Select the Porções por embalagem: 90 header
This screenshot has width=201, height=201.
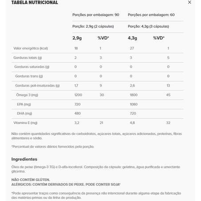pos(96,15)
